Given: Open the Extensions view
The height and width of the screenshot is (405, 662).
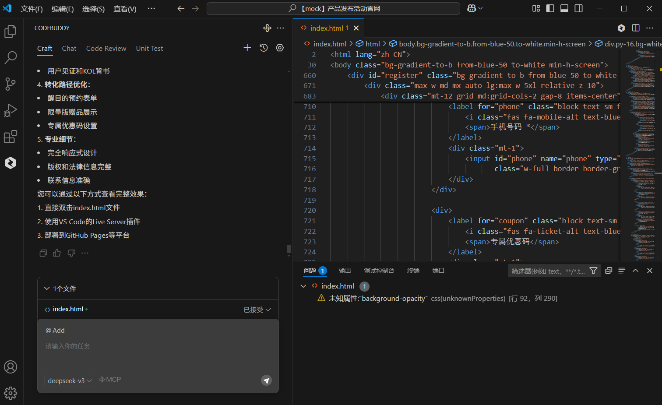Looking at the screenshot, I should pos(11,137).
